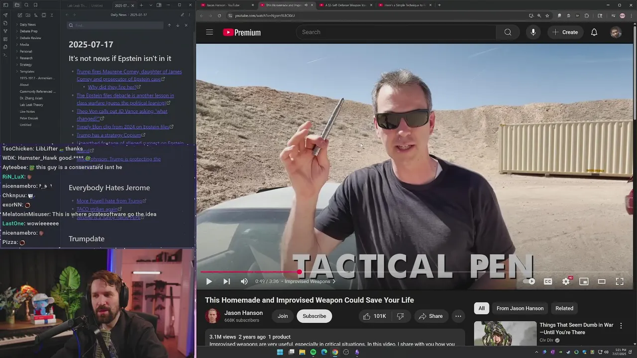The height and width of the screenshot is (358, 637).
Task: Click the red video progress scrubber
Action: 299,272
